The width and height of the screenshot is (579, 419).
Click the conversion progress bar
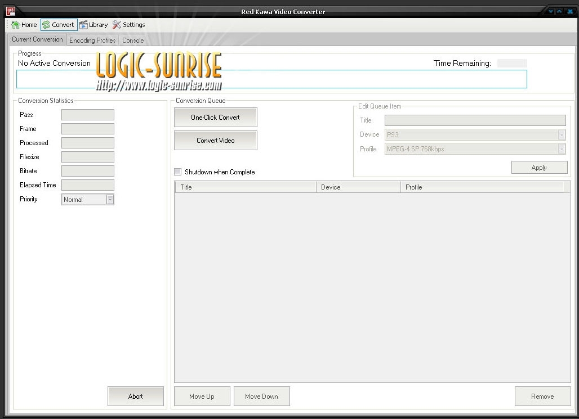pos(272,79)
